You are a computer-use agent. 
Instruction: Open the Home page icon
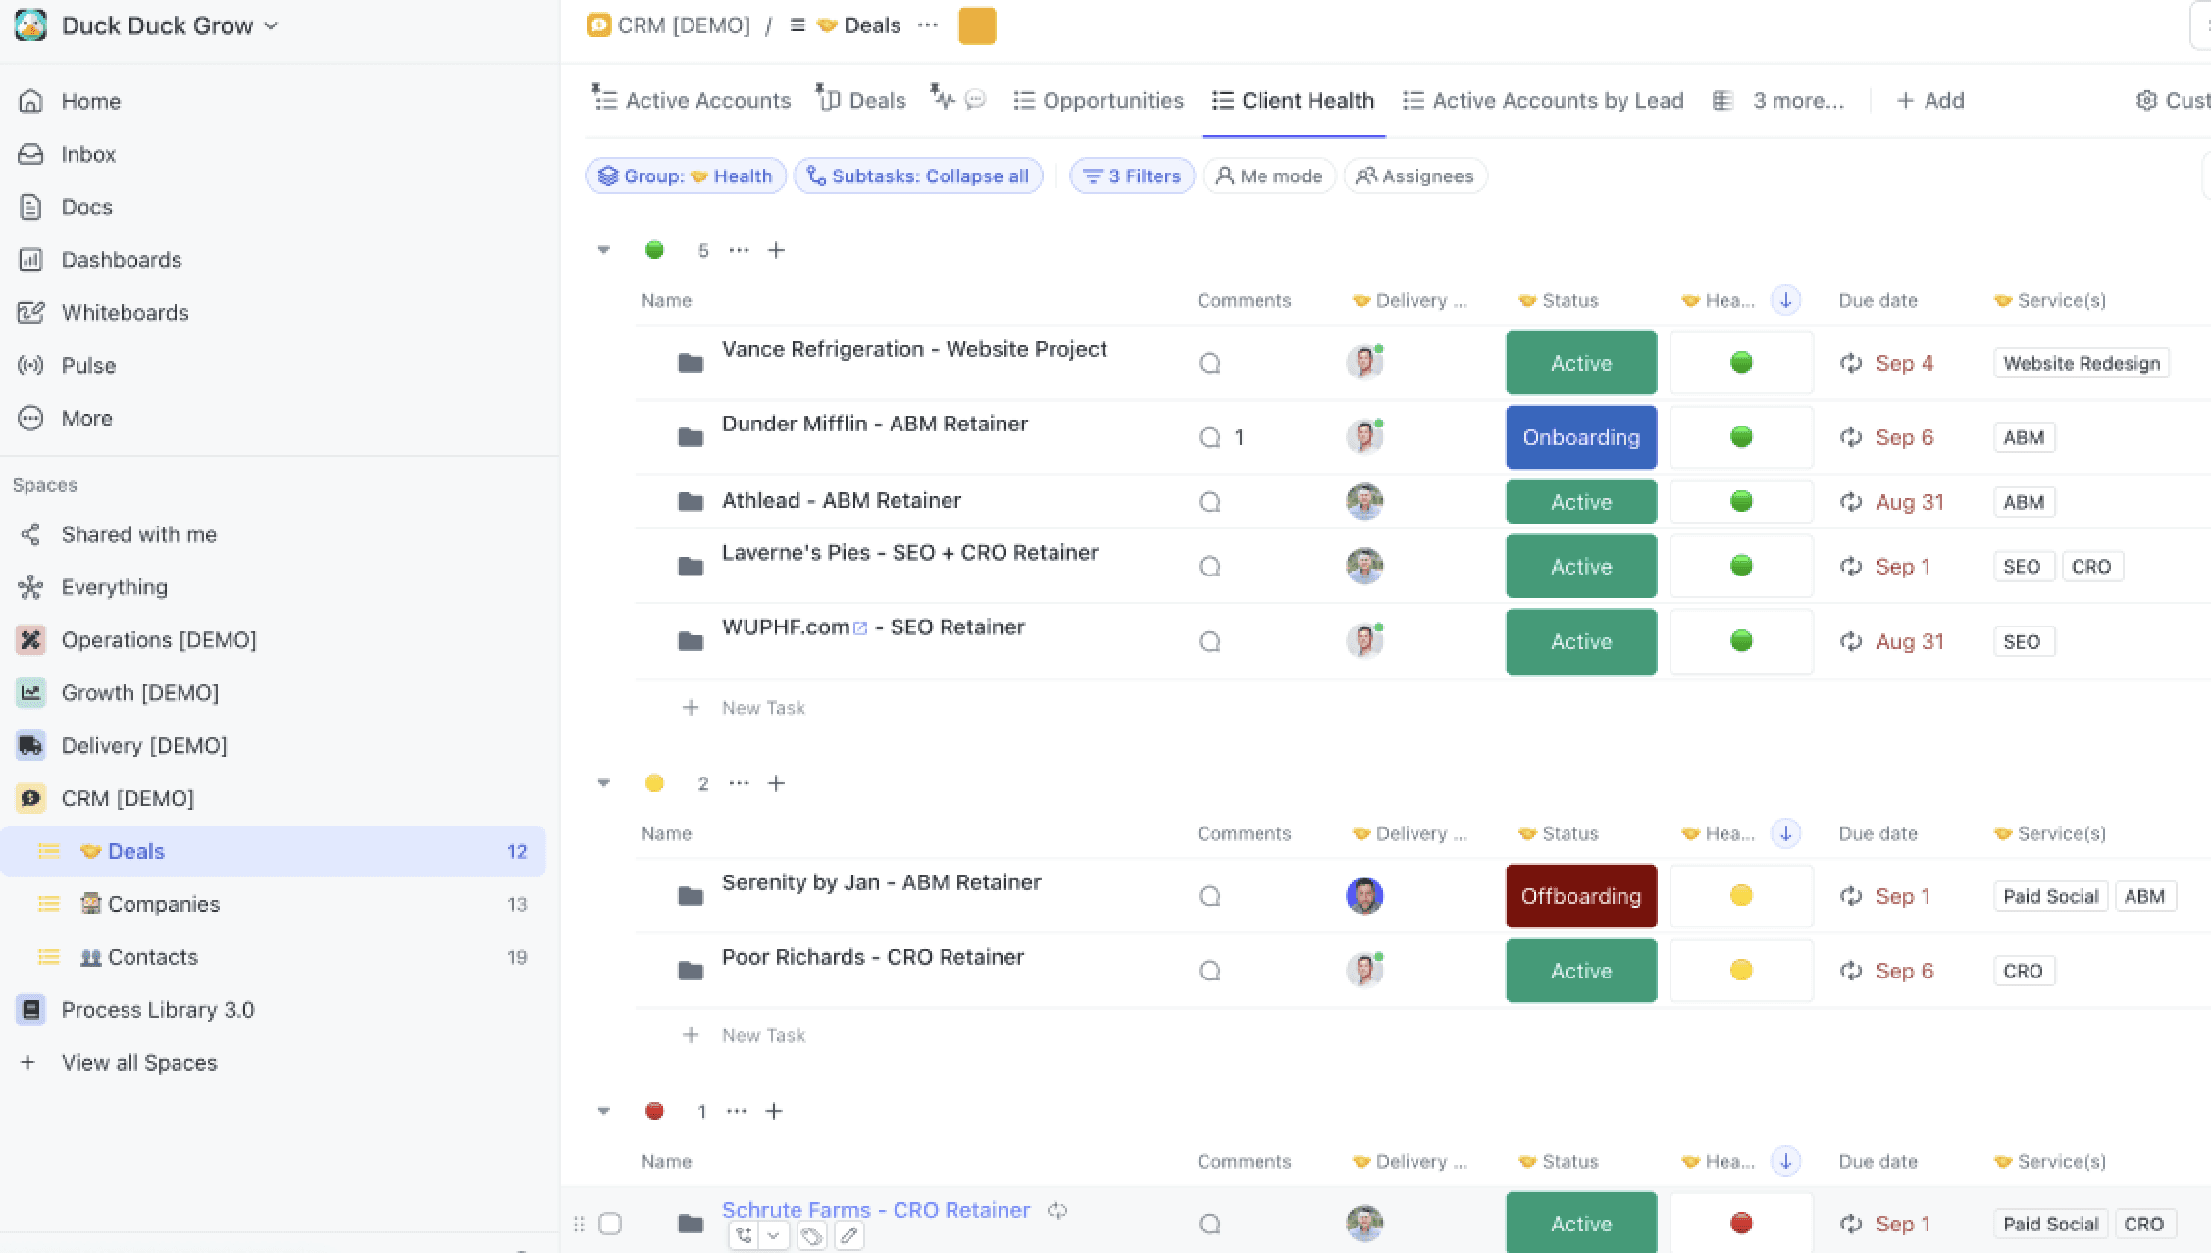click(x=30, y=101)
